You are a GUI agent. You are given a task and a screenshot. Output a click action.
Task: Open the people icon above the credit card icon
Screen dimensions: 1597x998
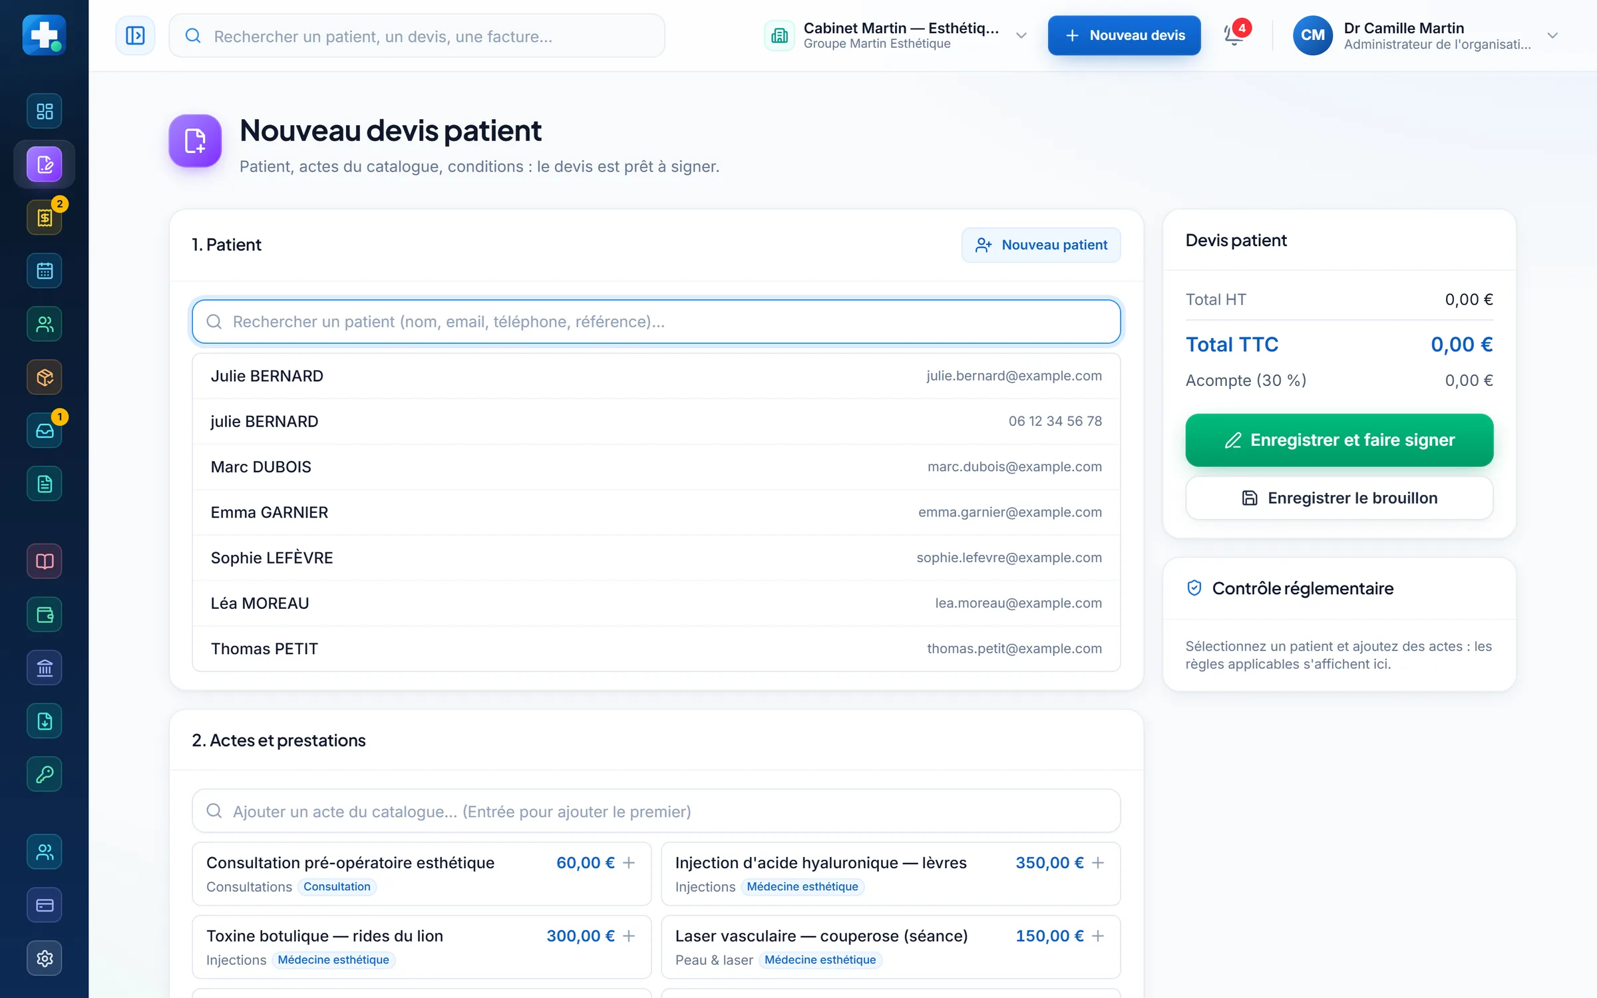point(45,852)
